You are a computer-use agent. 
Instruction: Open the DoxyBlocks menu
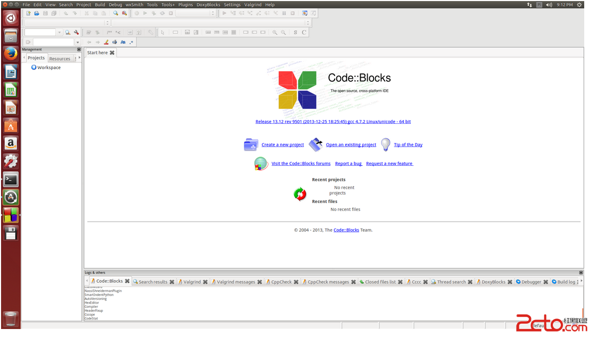tap(208, 5)
